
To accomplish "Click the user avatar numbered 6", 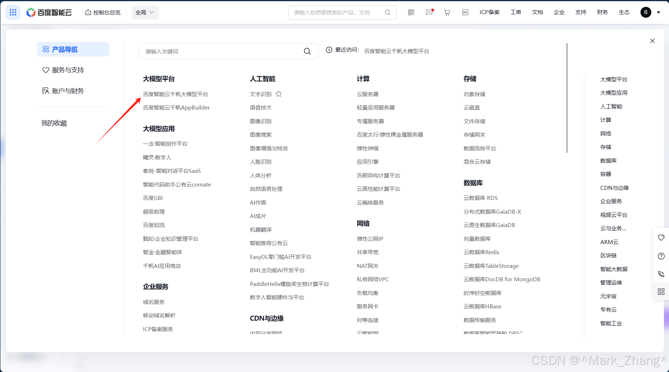I will tap(646, 12).
